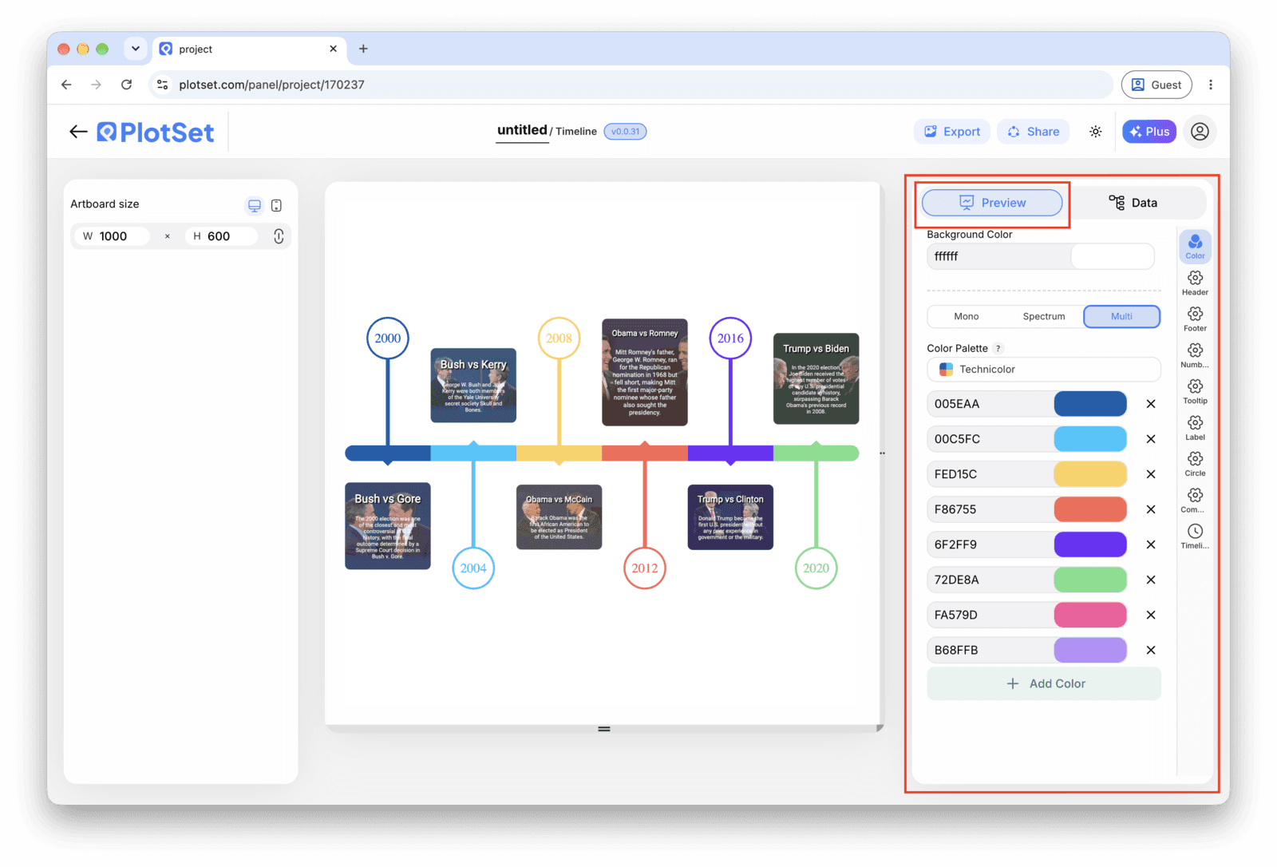Click the Color Palette help question mark
The height and width of the screenshot is (867, 1277).
(998, 349)
